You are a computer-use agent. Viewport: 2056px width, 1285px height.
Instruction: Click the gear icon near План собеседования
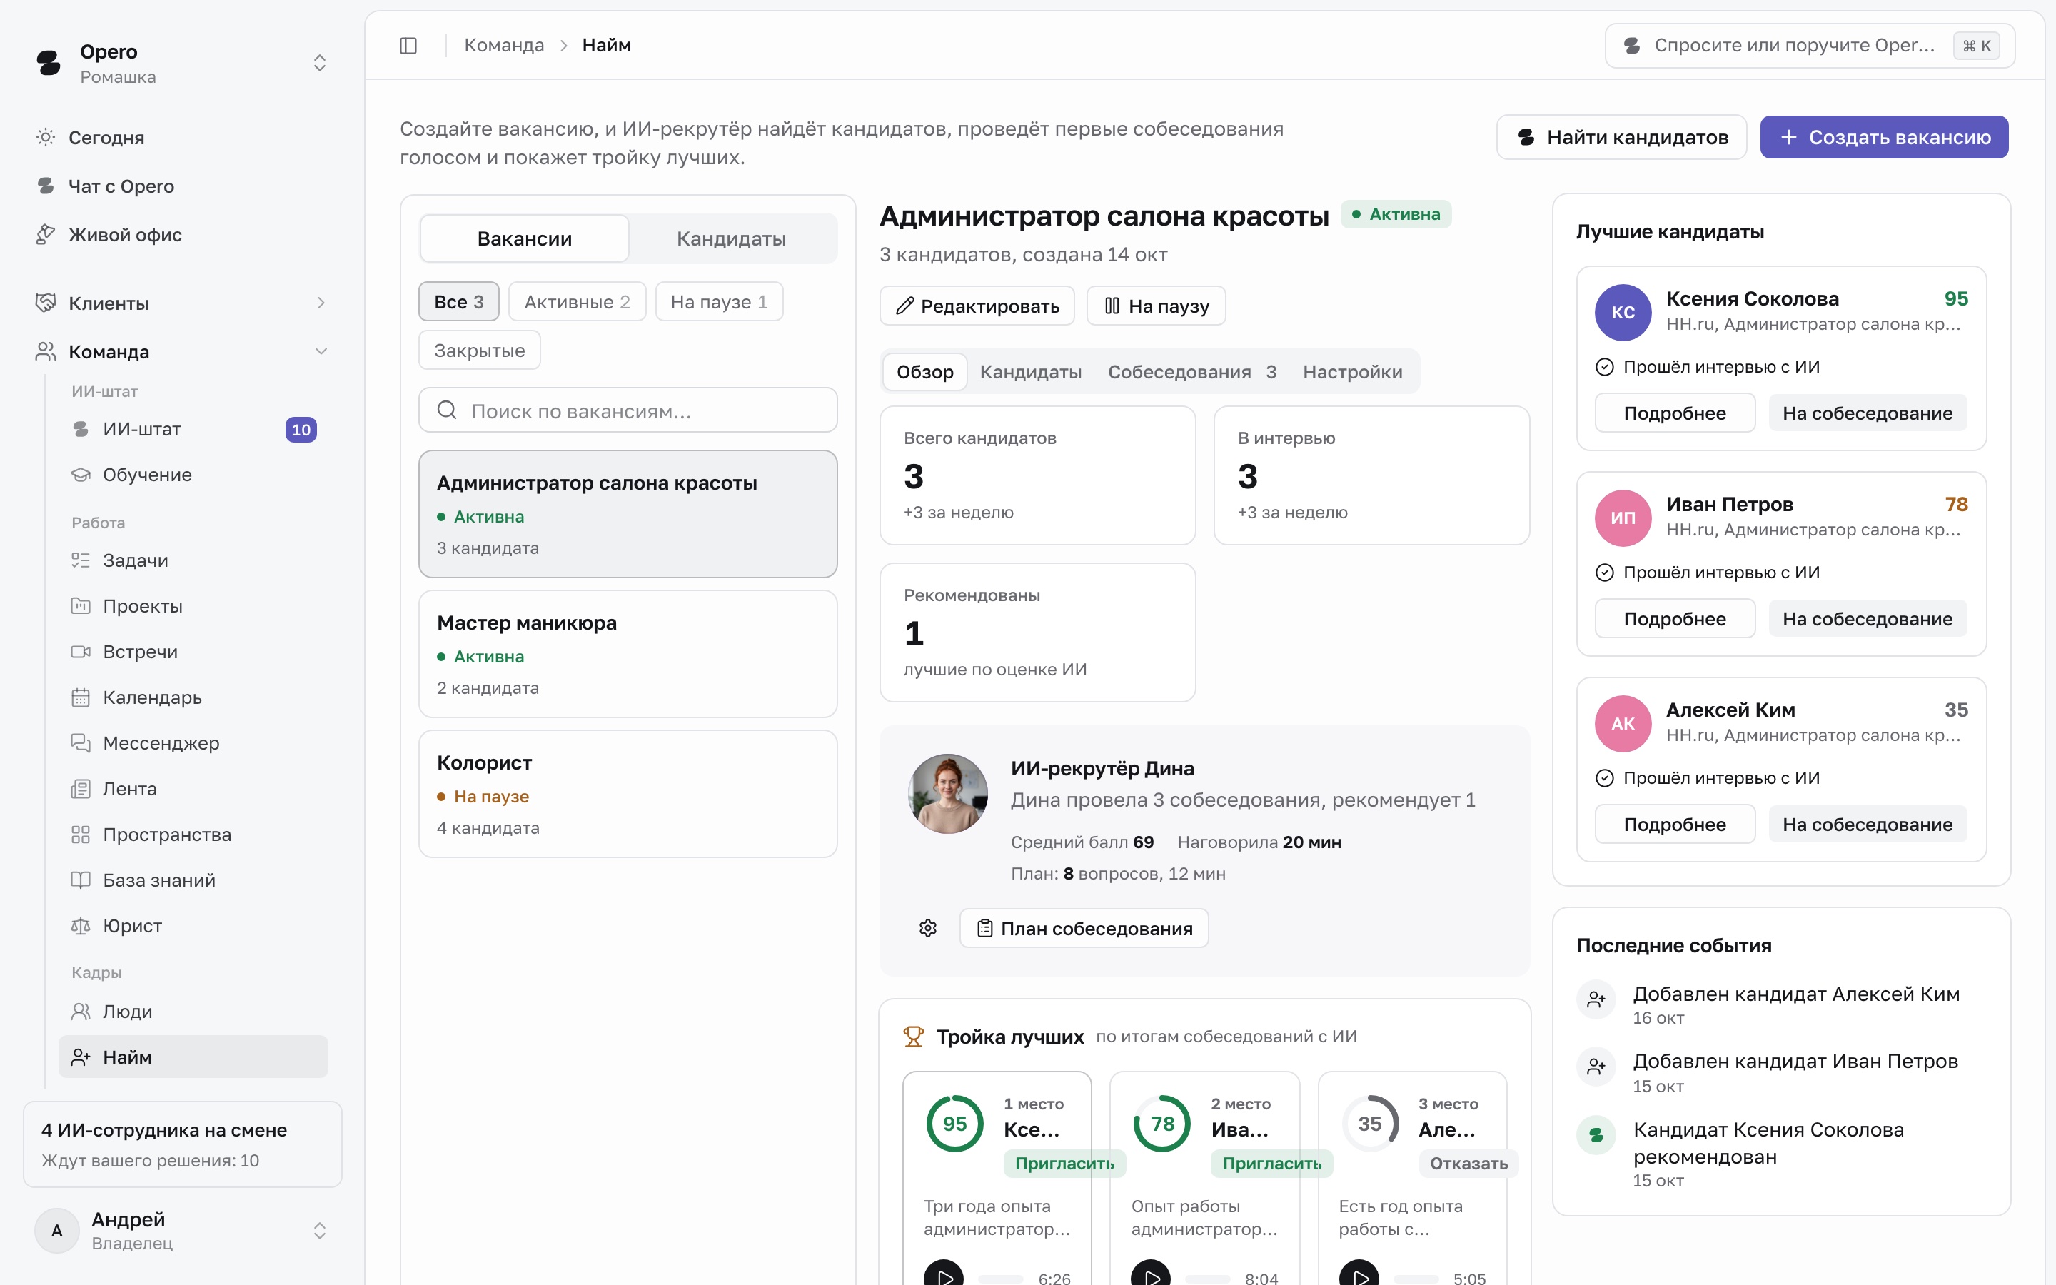click(x=928, y=928)
